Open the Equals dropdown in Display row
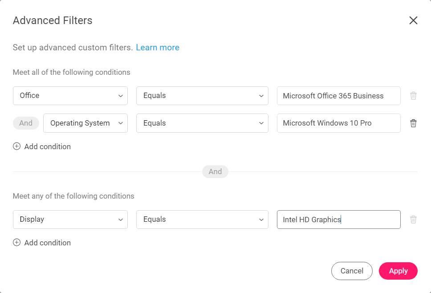 click(202, 220)
